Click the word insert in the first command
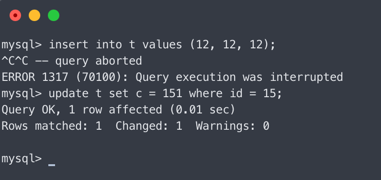 coord(68,45)
